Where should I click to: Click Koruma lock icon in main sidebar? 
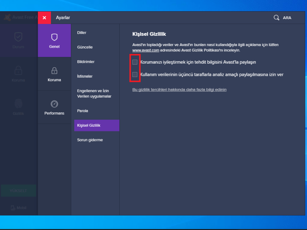click(18, 71)
